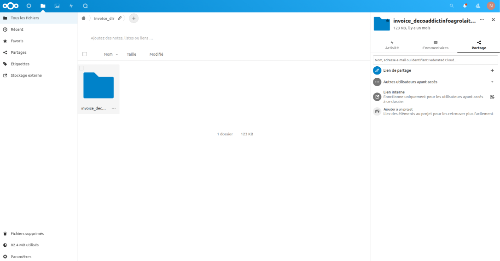Click 1 dossier summary text
This screenshot has height=261, width=500.
click(225, 134)
